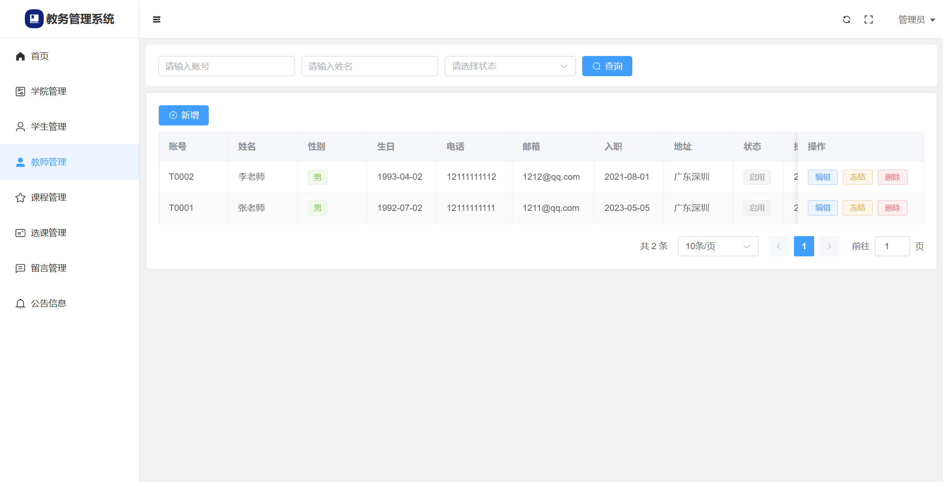Select 课程管理 star icon item
The width and height of the screenshot is (943, 482).
[x=48, y=197]
